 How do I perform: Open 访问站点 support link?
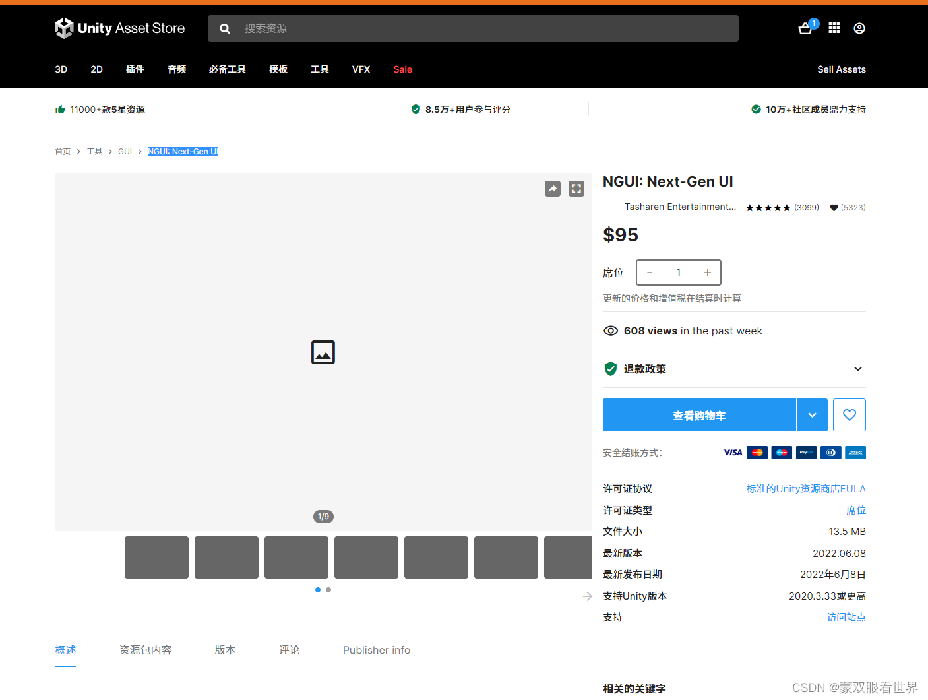point(846,618)
